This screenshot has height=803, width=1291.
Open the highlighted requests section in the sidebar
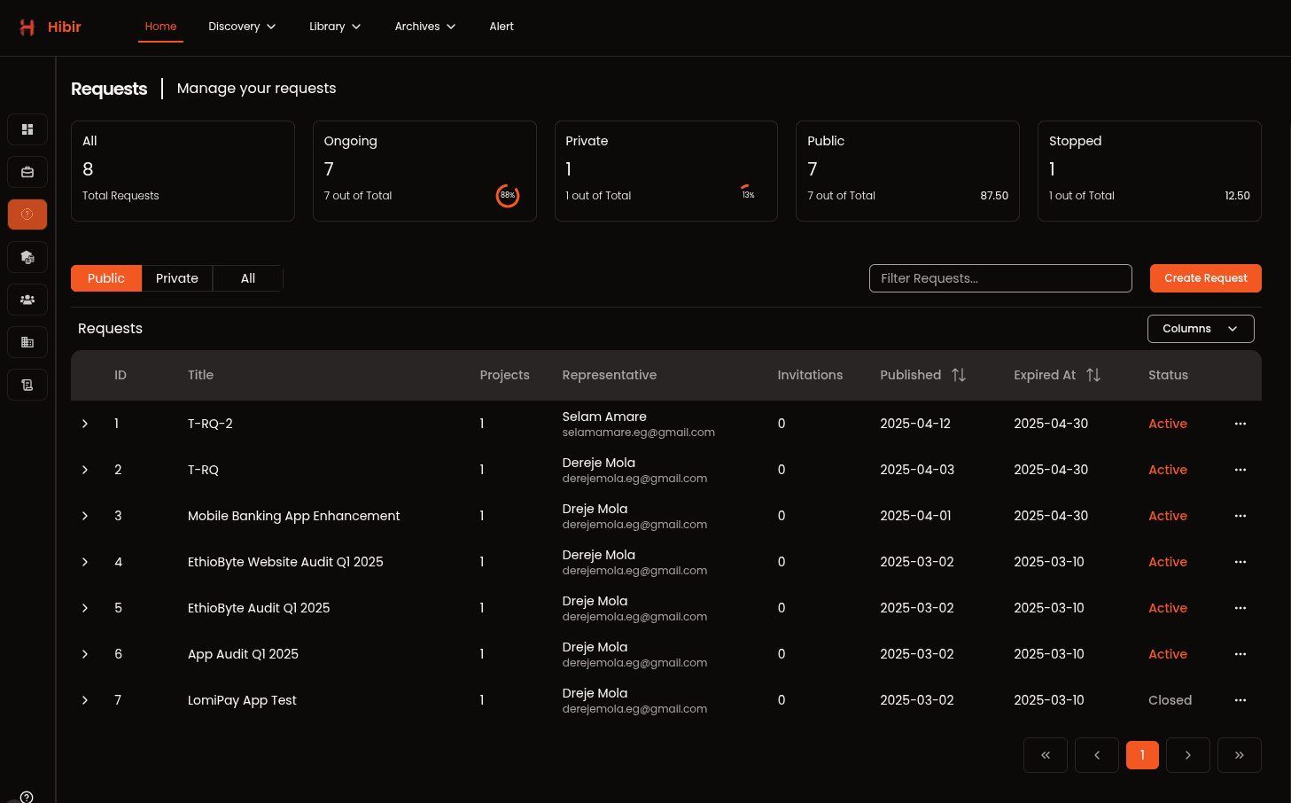click(x=27, y=214)
